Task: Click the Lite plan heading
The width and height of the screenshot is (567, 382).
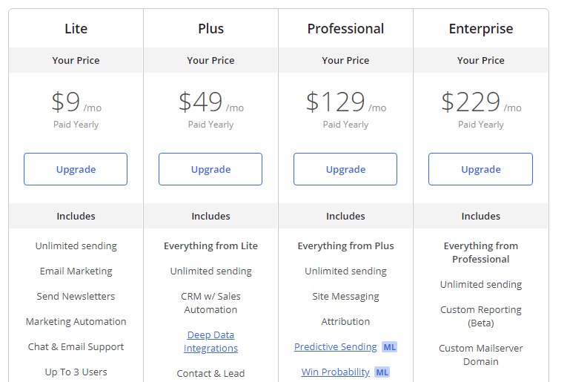Action: (76, 29)
